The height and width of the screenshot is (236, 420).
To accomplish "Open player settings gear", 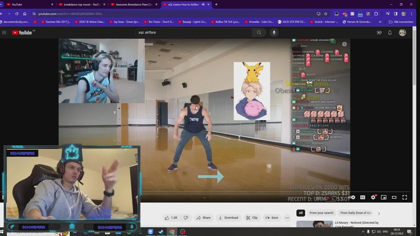I will coord(373,197).
